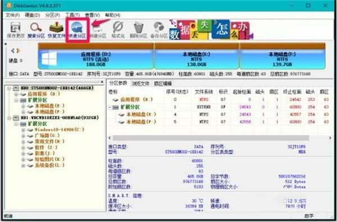The image size is (337, 222).
Task: Collapse extended partition node under HD0
Action: point(16,100)
